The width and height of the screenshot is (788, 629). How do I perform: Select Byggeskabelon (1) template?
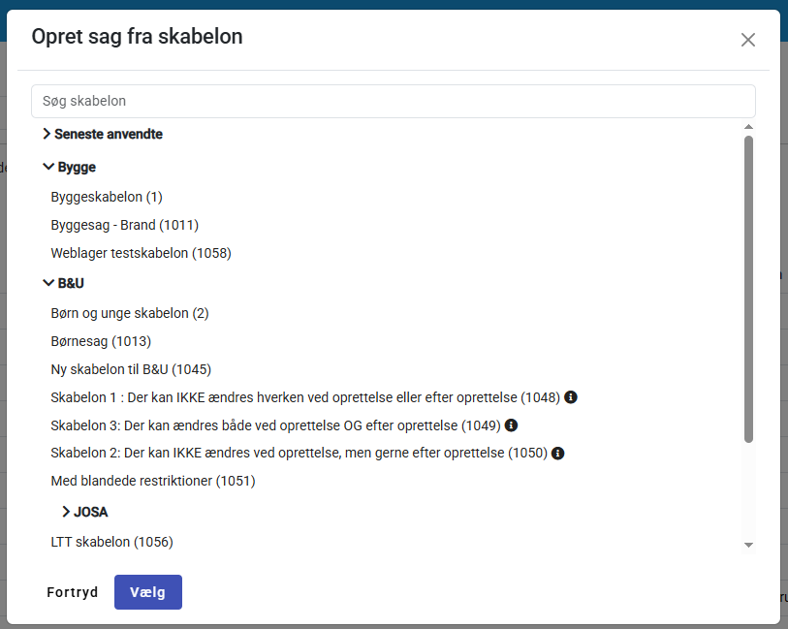pos(107,197)
